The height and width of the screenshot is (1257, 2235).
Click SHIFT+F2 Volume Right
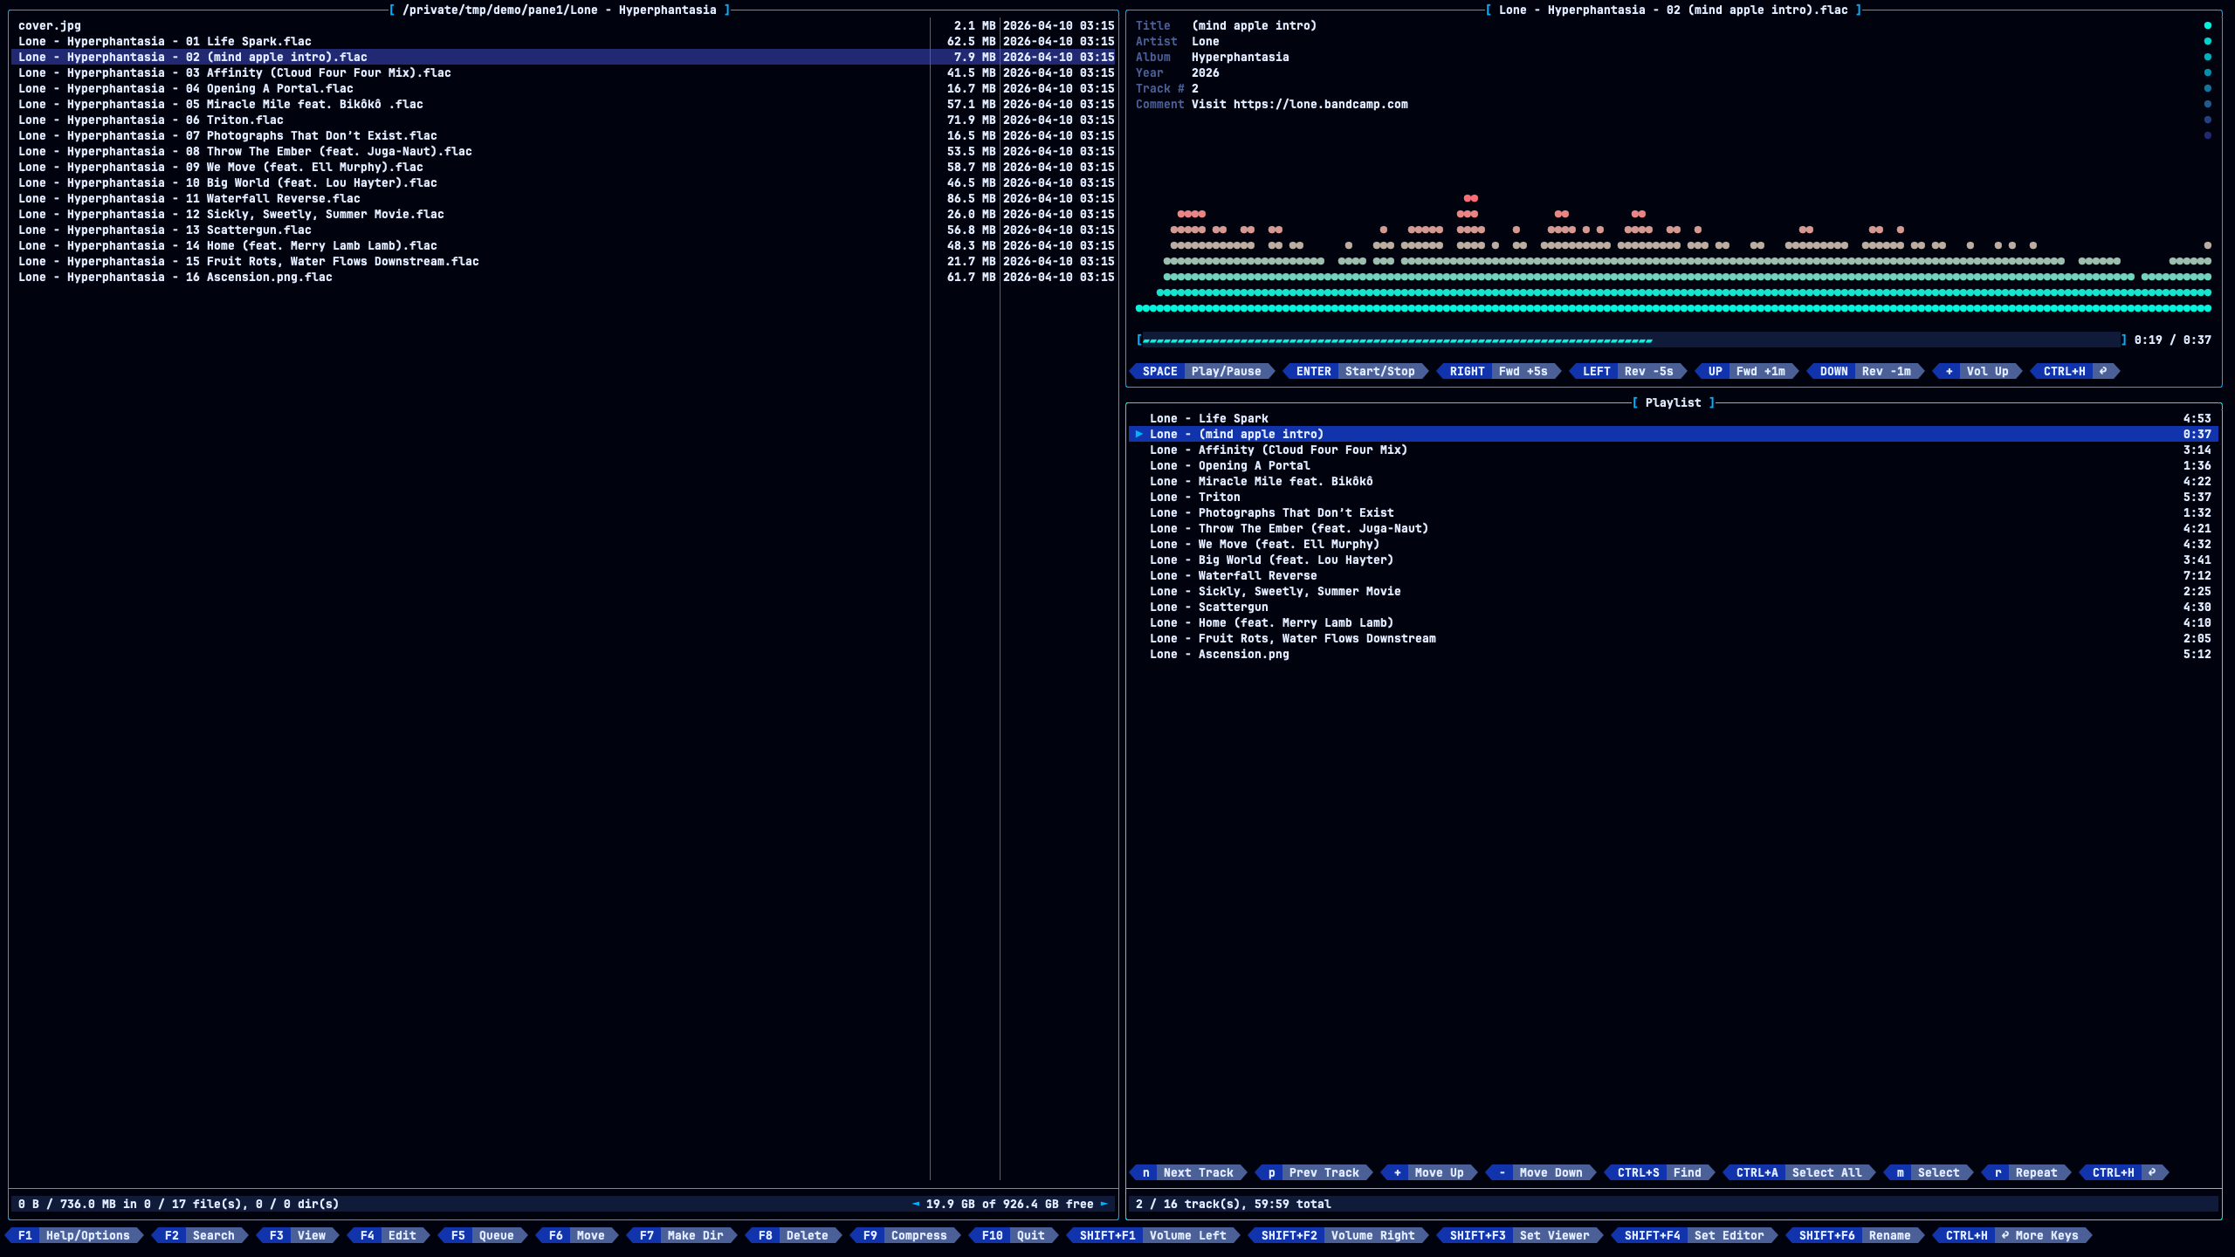pos(1338,1235)
